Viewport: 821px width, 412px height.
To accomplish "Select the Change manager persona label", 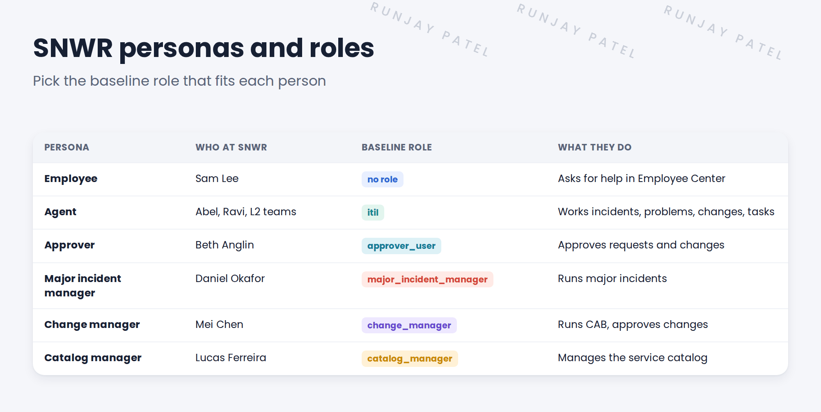I will tap(92, 325).
